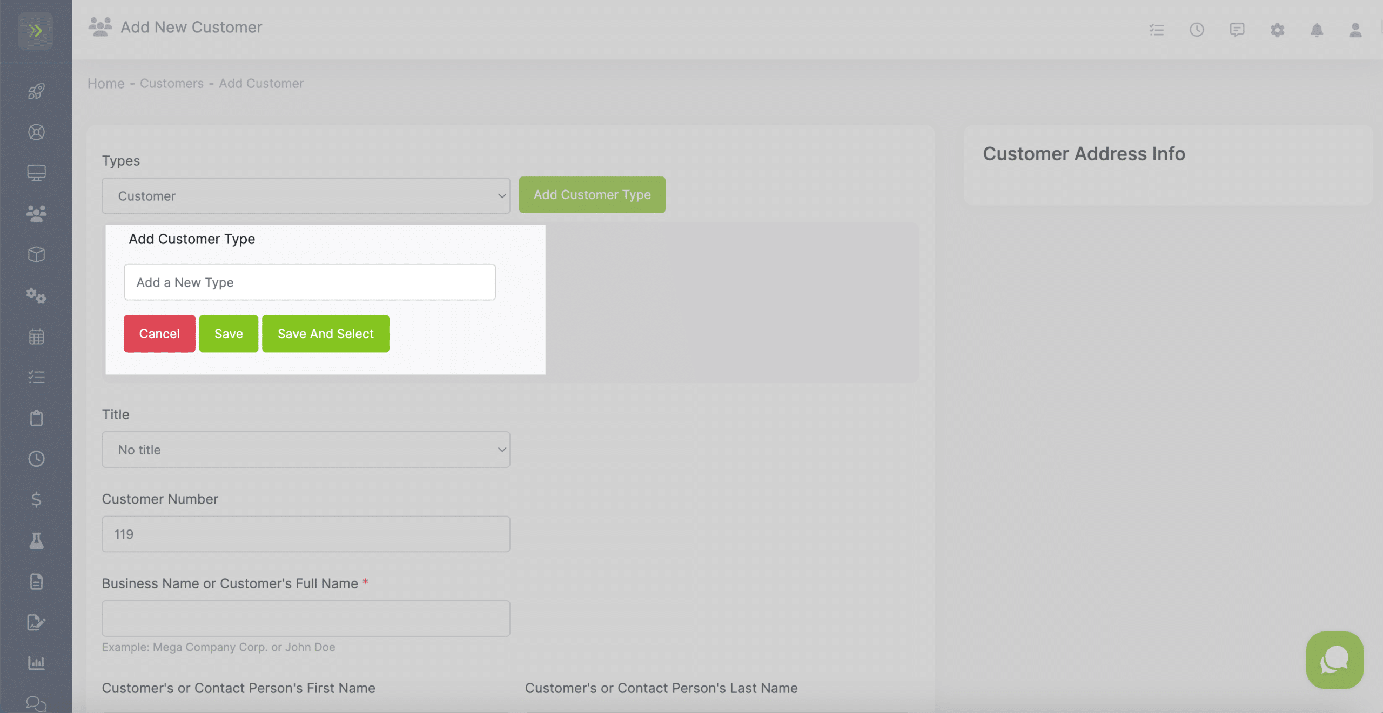
Task: Open the chat bubbles icon in sidebar
Action: point(36,704)
